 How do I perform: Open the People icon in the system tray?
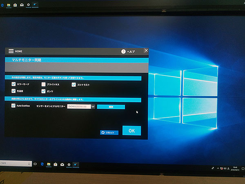tap(213, 168)
